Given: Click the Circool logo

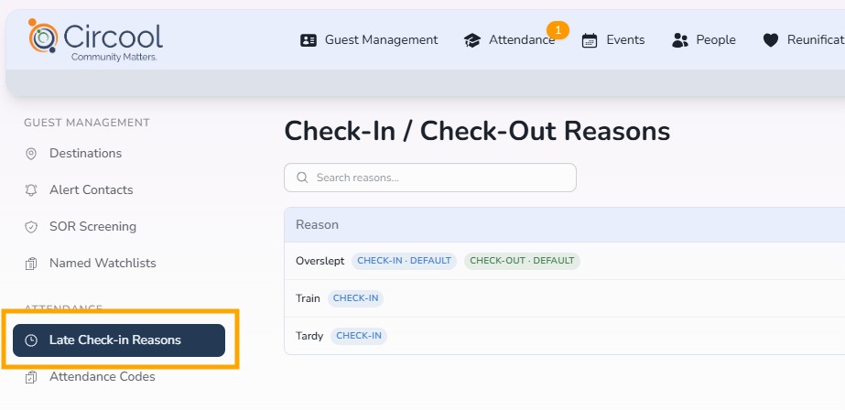Looking at the screenshot, I should pyautogui.click(x=95, y=40).
